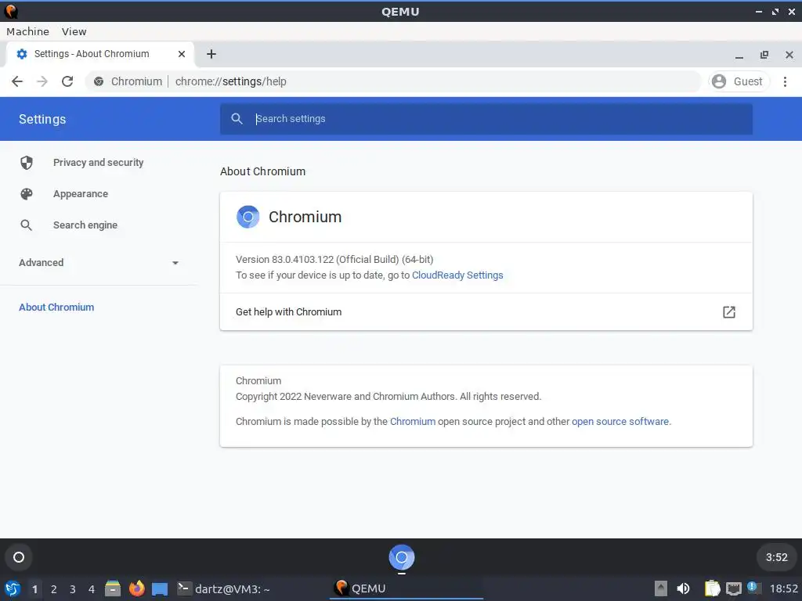Minimize the Chromium browser window
The width and height of the screenshot is (802, 601).
739,55
